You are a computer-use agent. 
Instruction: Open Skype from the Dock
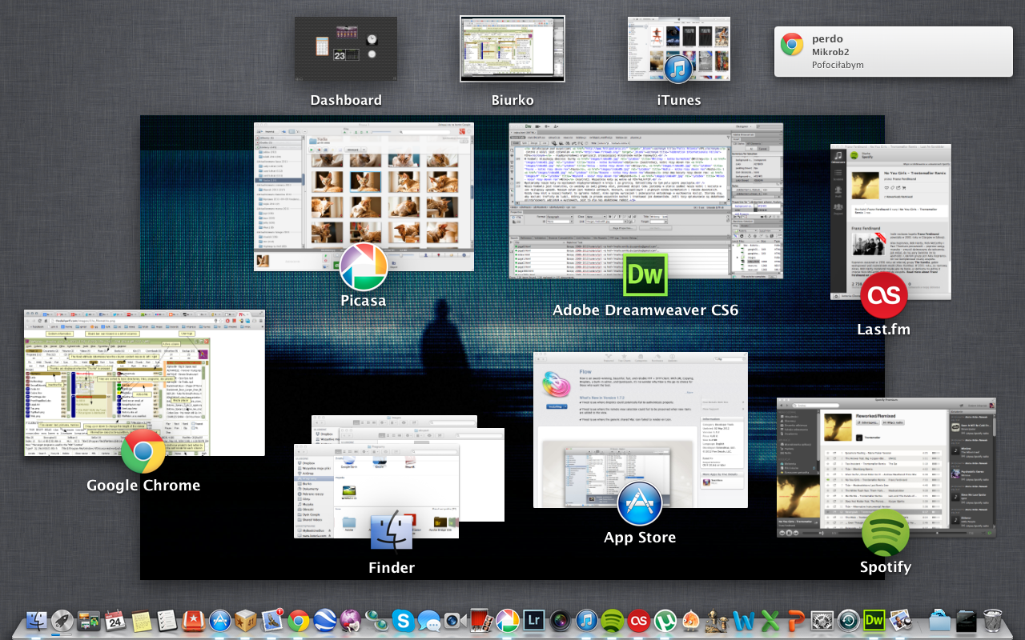pyautogui.click(x=404, y=620)
